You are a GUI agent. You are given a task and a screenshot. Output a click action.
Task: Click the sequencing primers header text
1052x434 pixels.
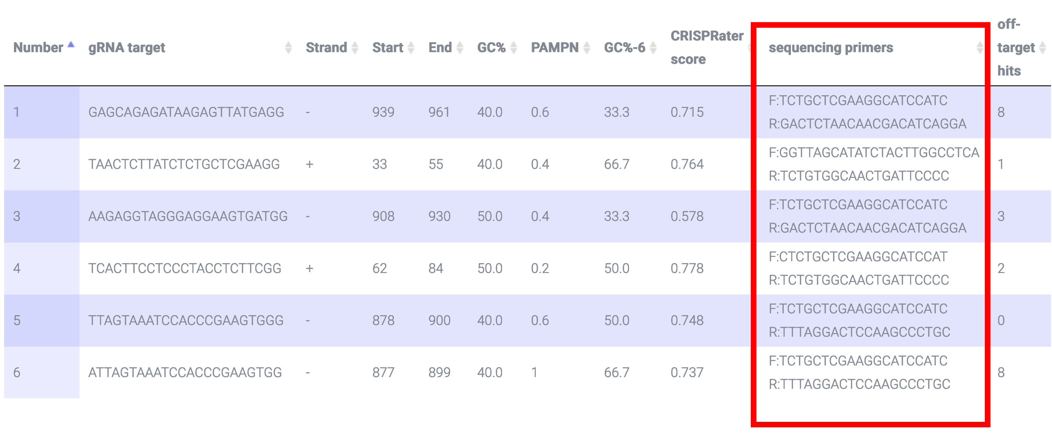click(x=831, y=48)
